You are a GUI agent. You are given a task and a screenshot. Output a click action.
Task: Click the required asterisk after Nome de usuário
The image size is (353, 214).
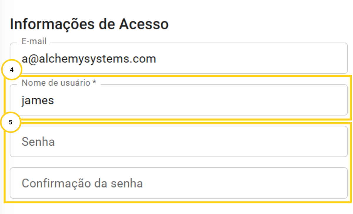94,83
